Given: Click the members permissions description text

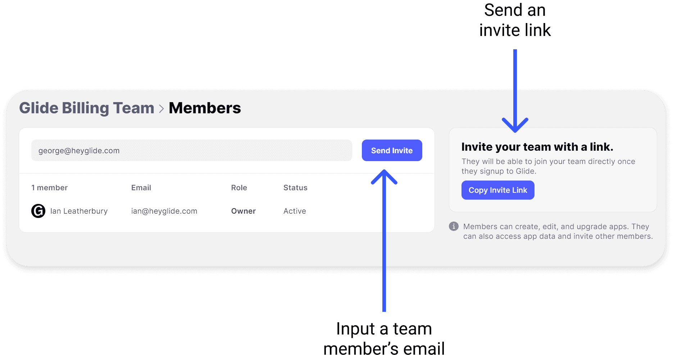Looking at the screenshot, I should (x=558, y=231).
